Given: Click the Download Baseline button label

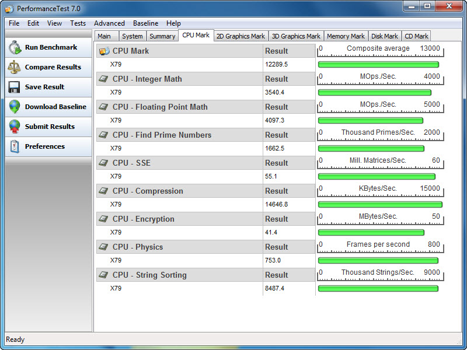Looking at the screenshot, I should (55, 107).
